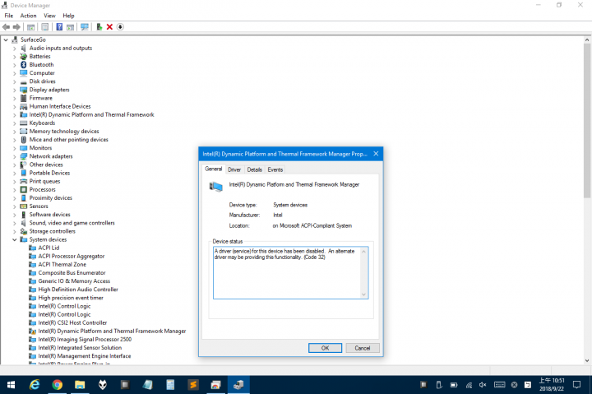This screenshot has width=592, height=394.
Task: Select the Keyboards category icon
Action: [23, 123]
